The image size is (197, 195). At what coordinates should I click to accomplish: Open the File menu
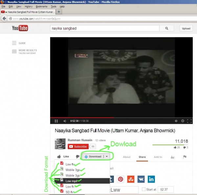point(3,7)
